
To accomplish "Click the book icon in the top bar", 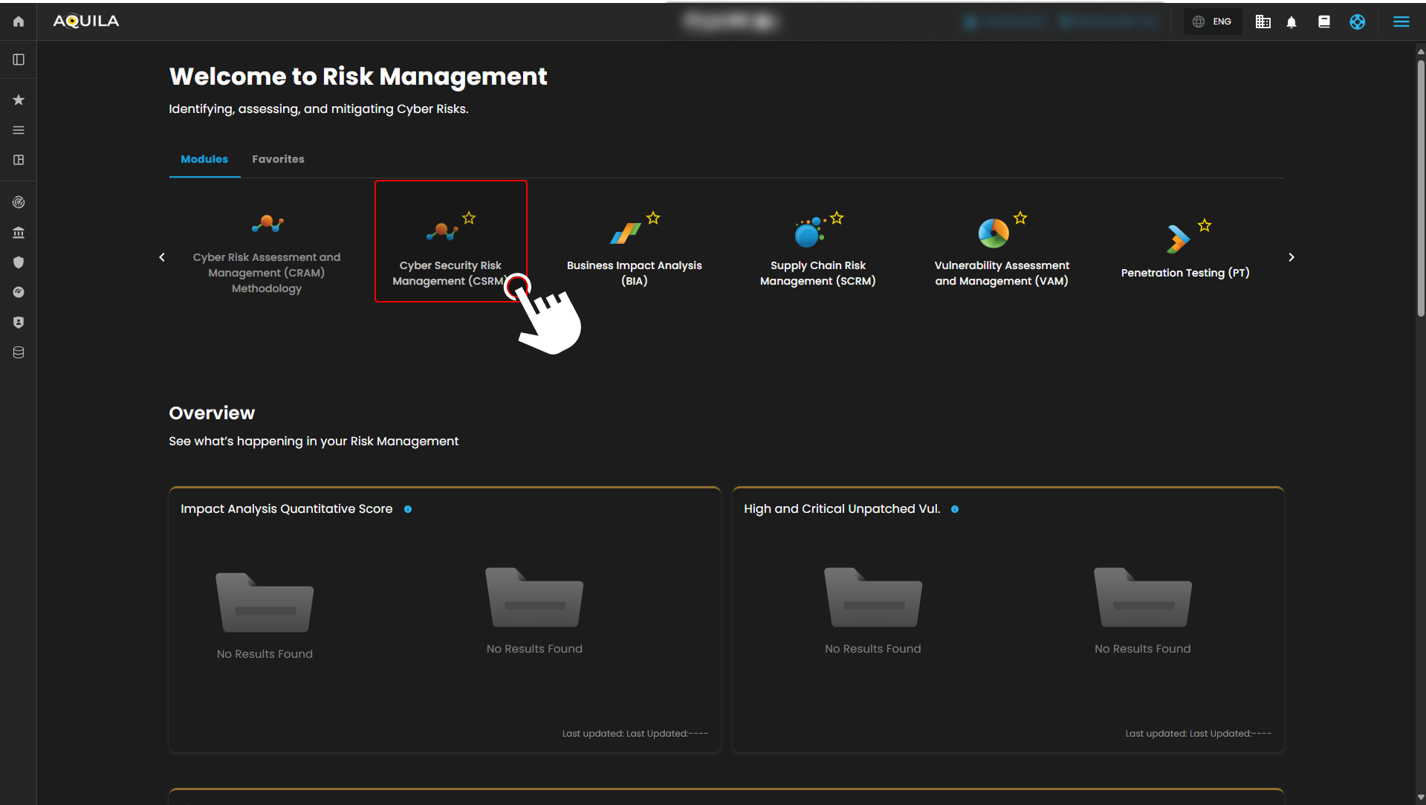I will pos(1324,22).
